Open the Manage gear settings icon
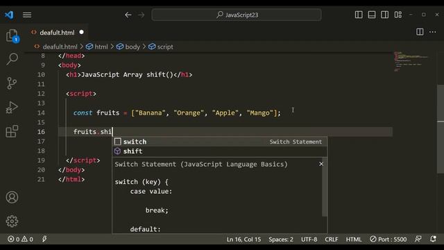The height and width of the screenshot is (250, 444). pos(12,221)
